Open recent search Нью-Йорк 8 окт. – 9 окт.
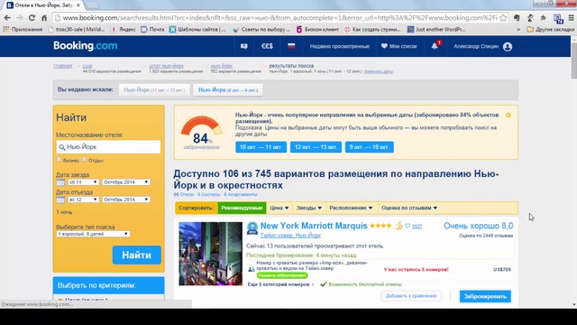 tap(228, 90)
